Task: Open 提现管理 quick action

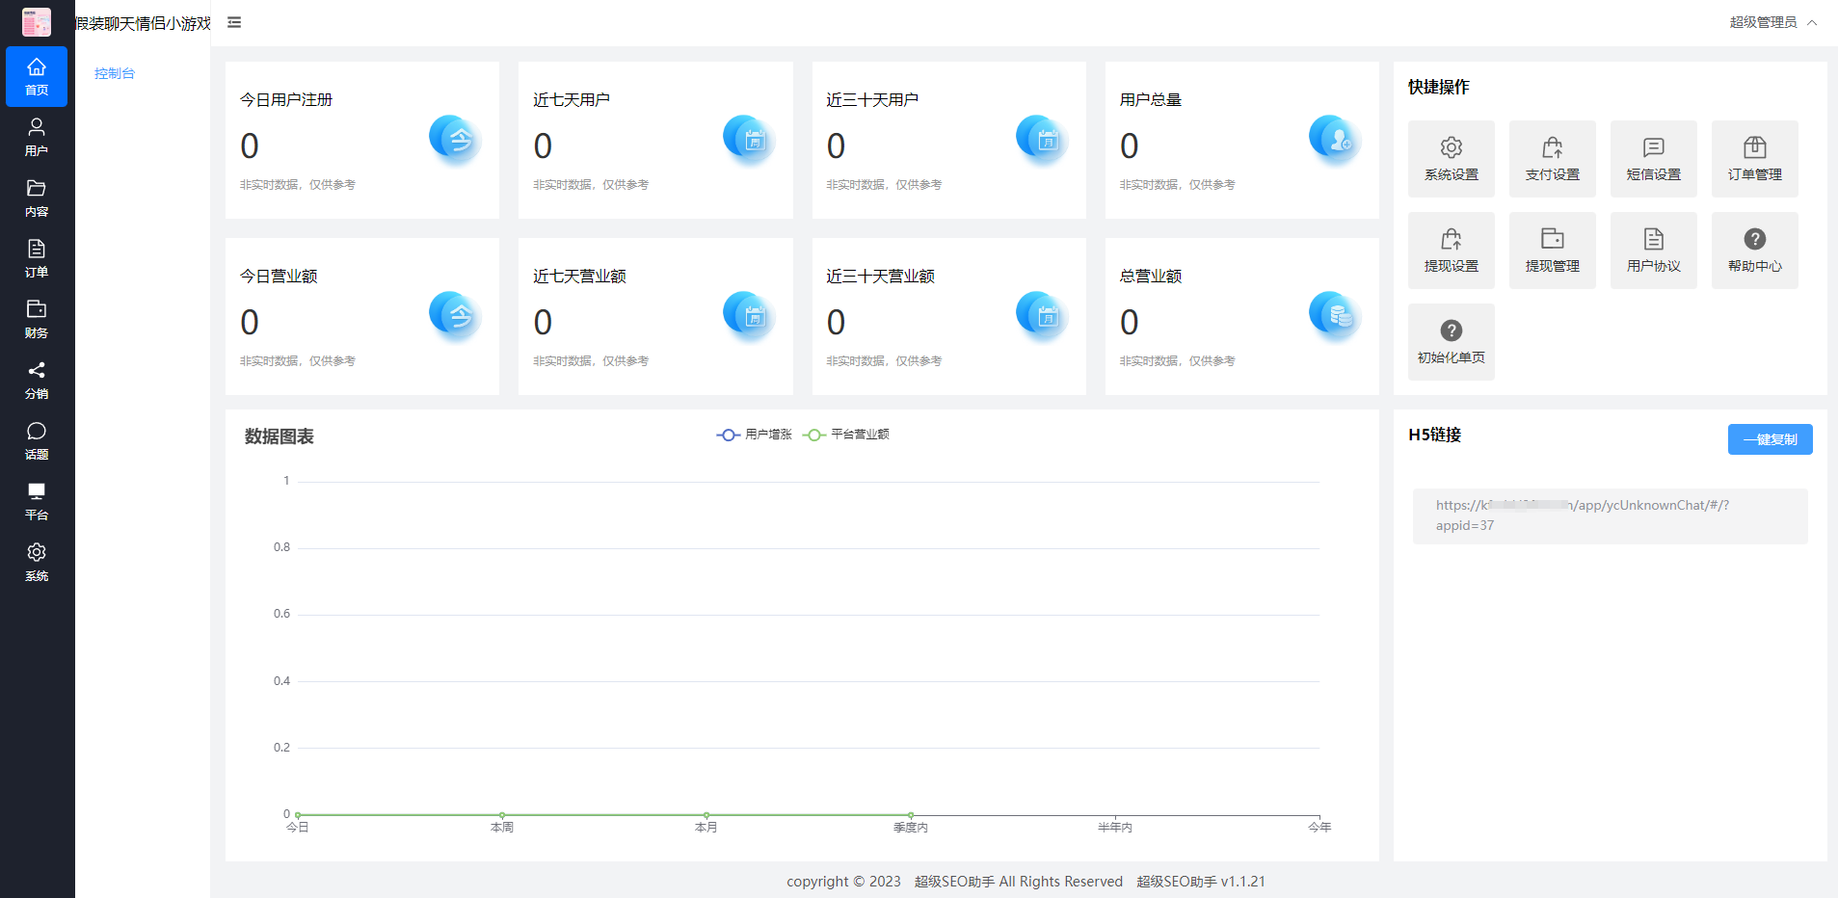Action: (x=1552, y=251)
